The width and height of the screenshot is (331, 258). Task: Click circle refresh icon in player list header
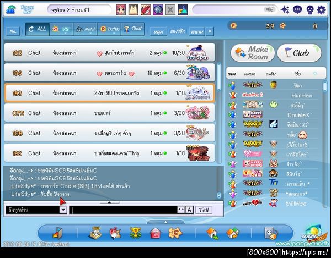coord(315,73)
